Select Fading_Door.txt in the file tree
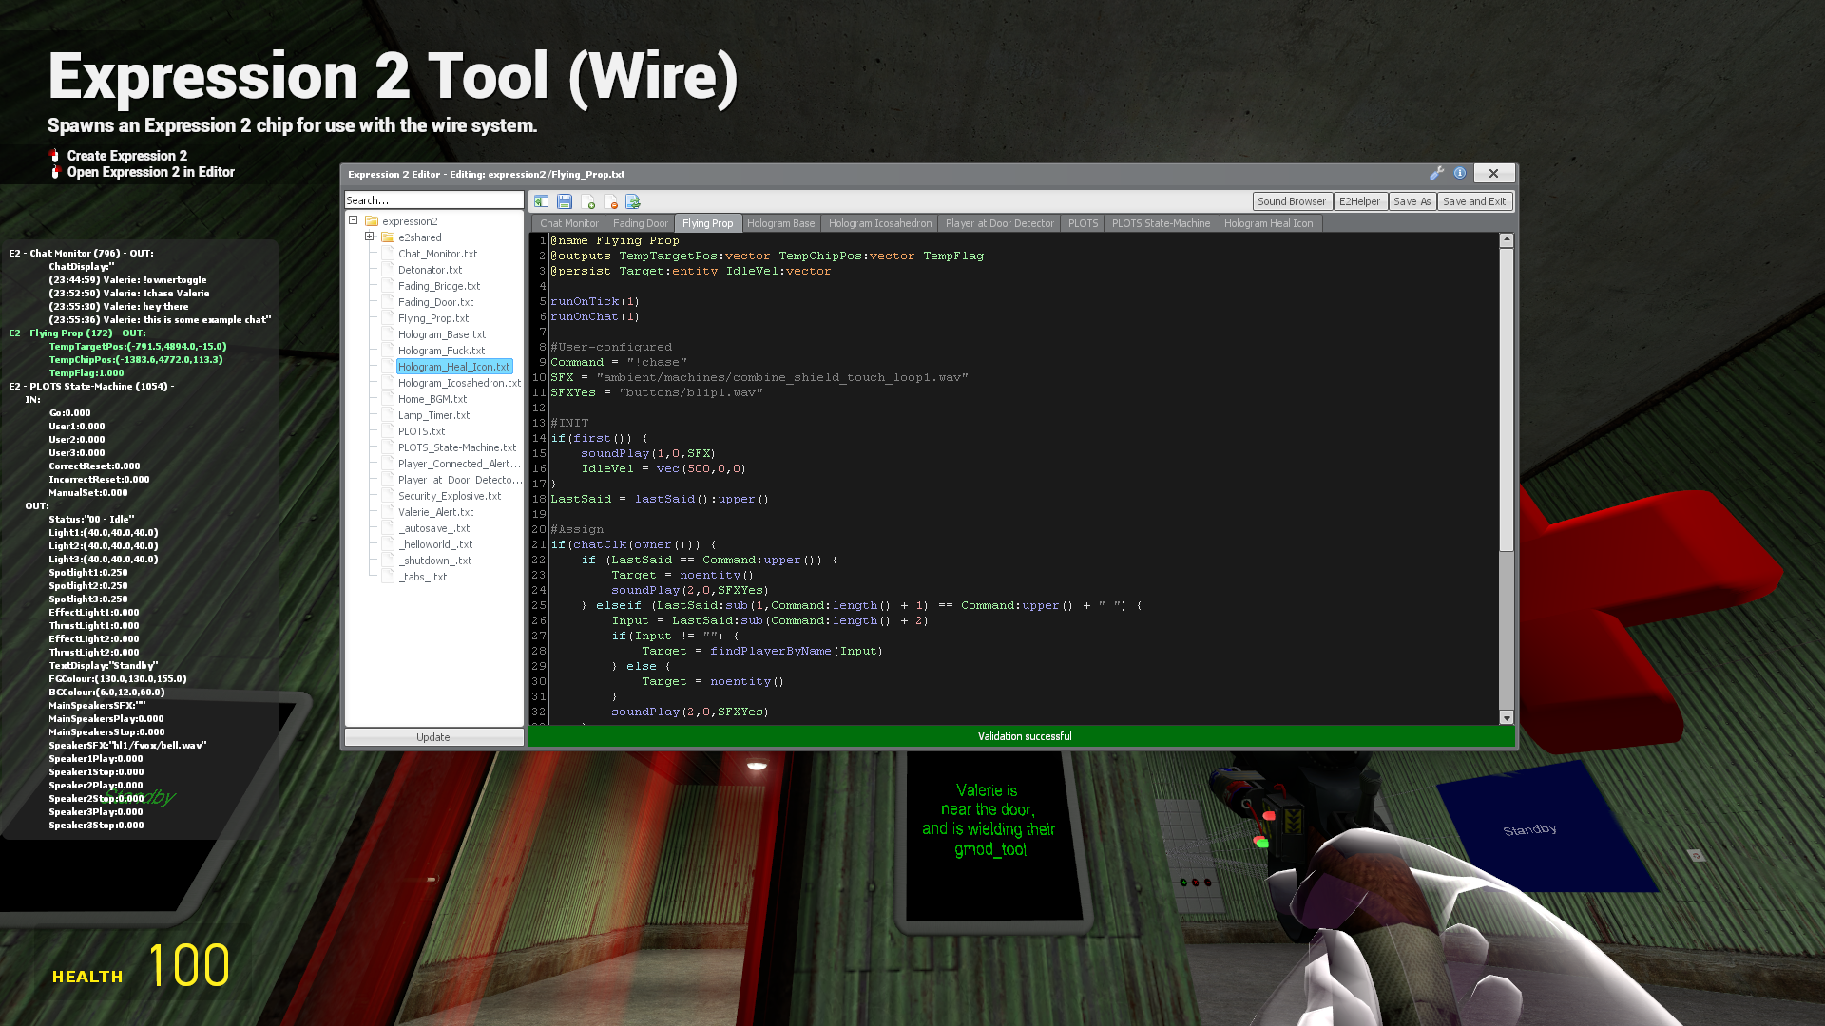The width and height of the screenshot is (1825, 1026). pyautogui.click(x=435, y=302)
